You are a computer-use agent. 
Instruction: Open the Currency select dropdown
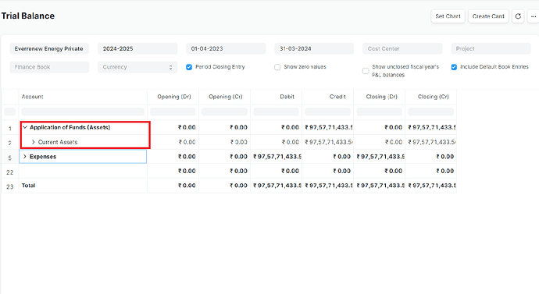[x=137, y=67]
